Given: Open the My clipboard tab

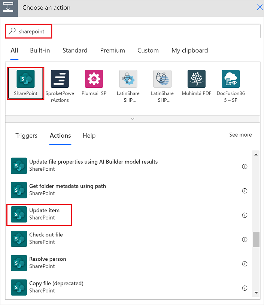Looking at the screenshot, I should click(x=189, y=50).
